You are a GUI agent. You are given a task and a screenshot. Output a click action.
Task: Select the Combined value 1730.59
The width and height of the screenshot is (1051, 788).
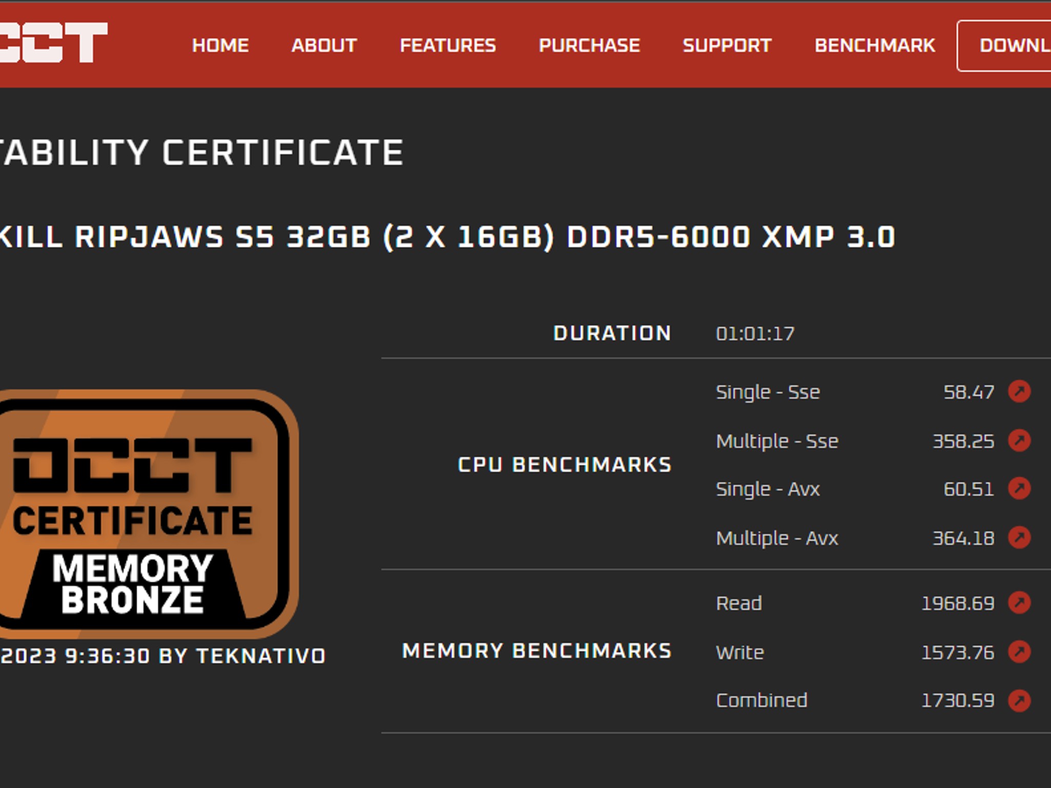click(958, 701)
